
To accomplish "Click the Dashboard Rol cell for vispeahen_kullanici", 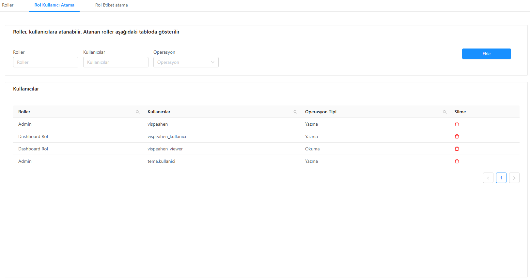I will tap(33, 136).
